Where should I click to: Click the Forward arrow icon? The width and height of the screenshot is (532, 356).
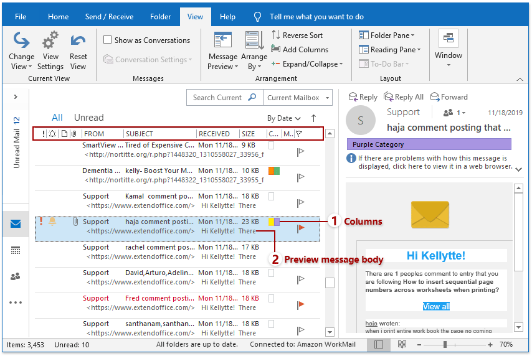click(435, 97)
